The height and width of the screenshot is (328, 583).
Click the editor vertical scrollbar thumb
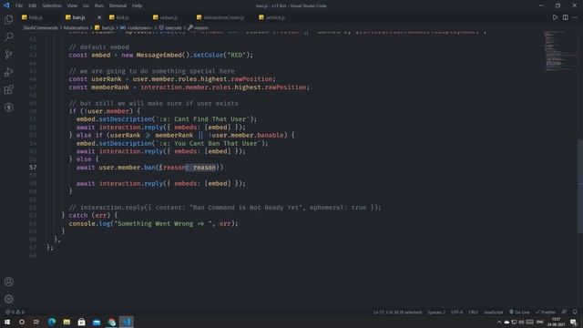coord(580,186)
